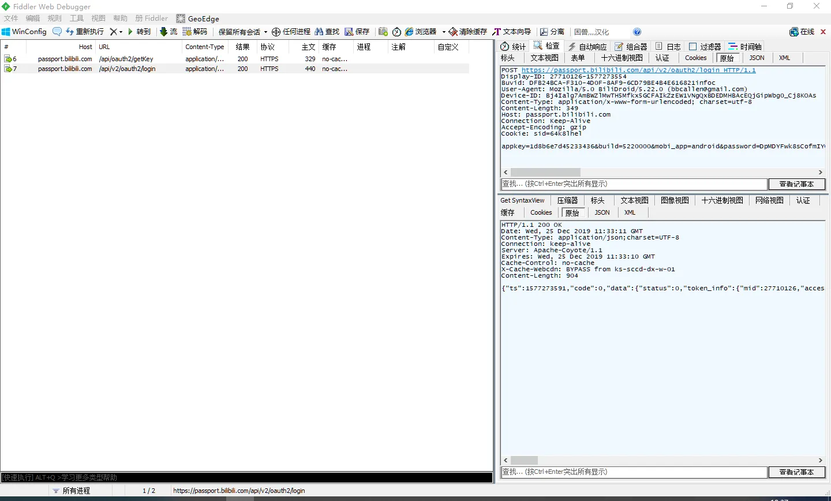Open the Log (日志) tab
Viewport: 831px width, 501px height.
(668, 46)
